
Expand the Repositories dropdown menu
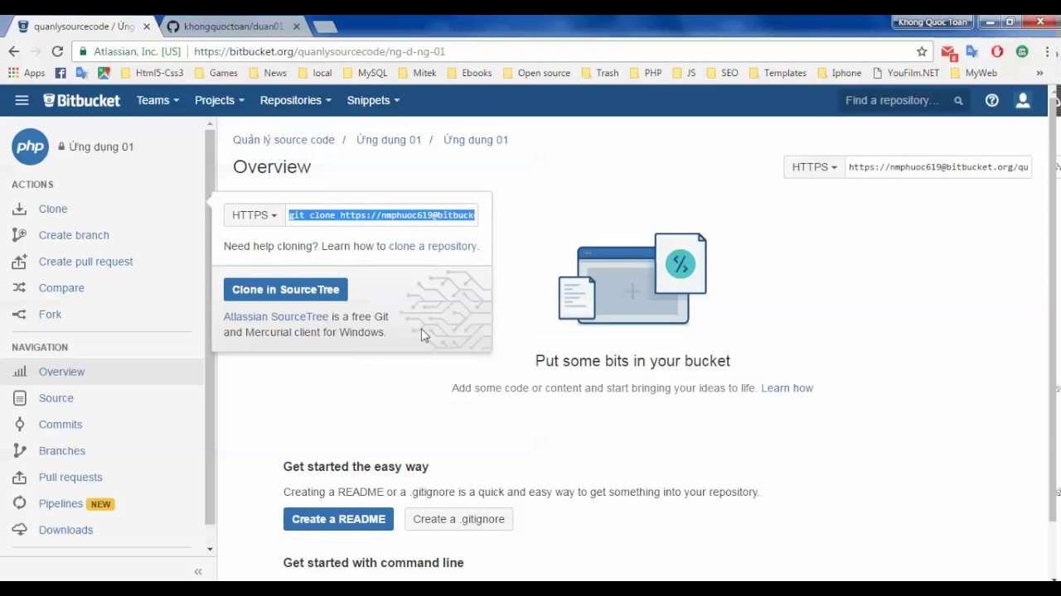tap(296, 100)
